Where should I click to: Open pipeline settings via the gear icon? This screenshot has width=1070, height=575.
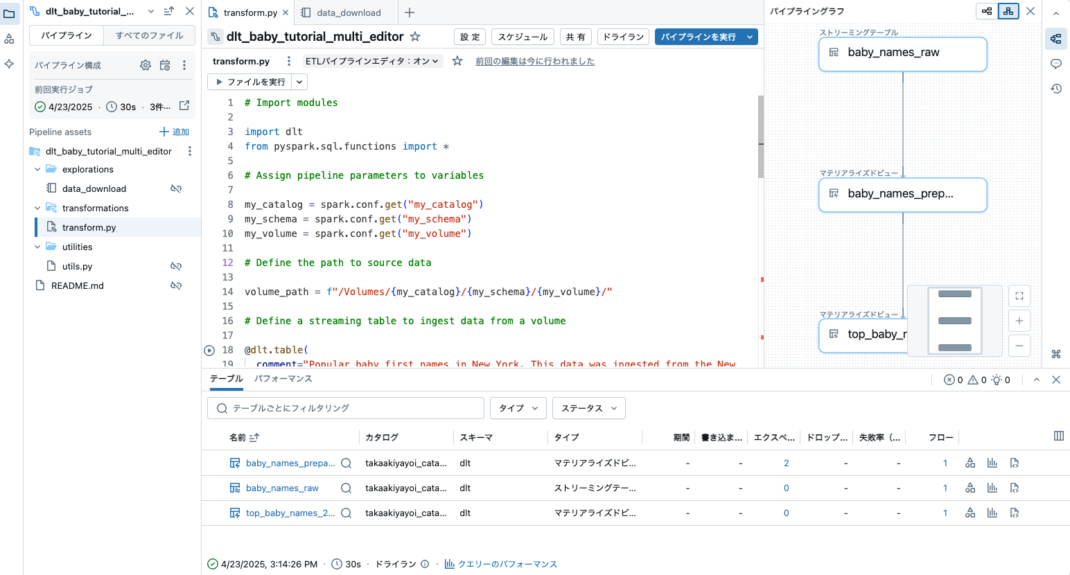tap(145, 64)
